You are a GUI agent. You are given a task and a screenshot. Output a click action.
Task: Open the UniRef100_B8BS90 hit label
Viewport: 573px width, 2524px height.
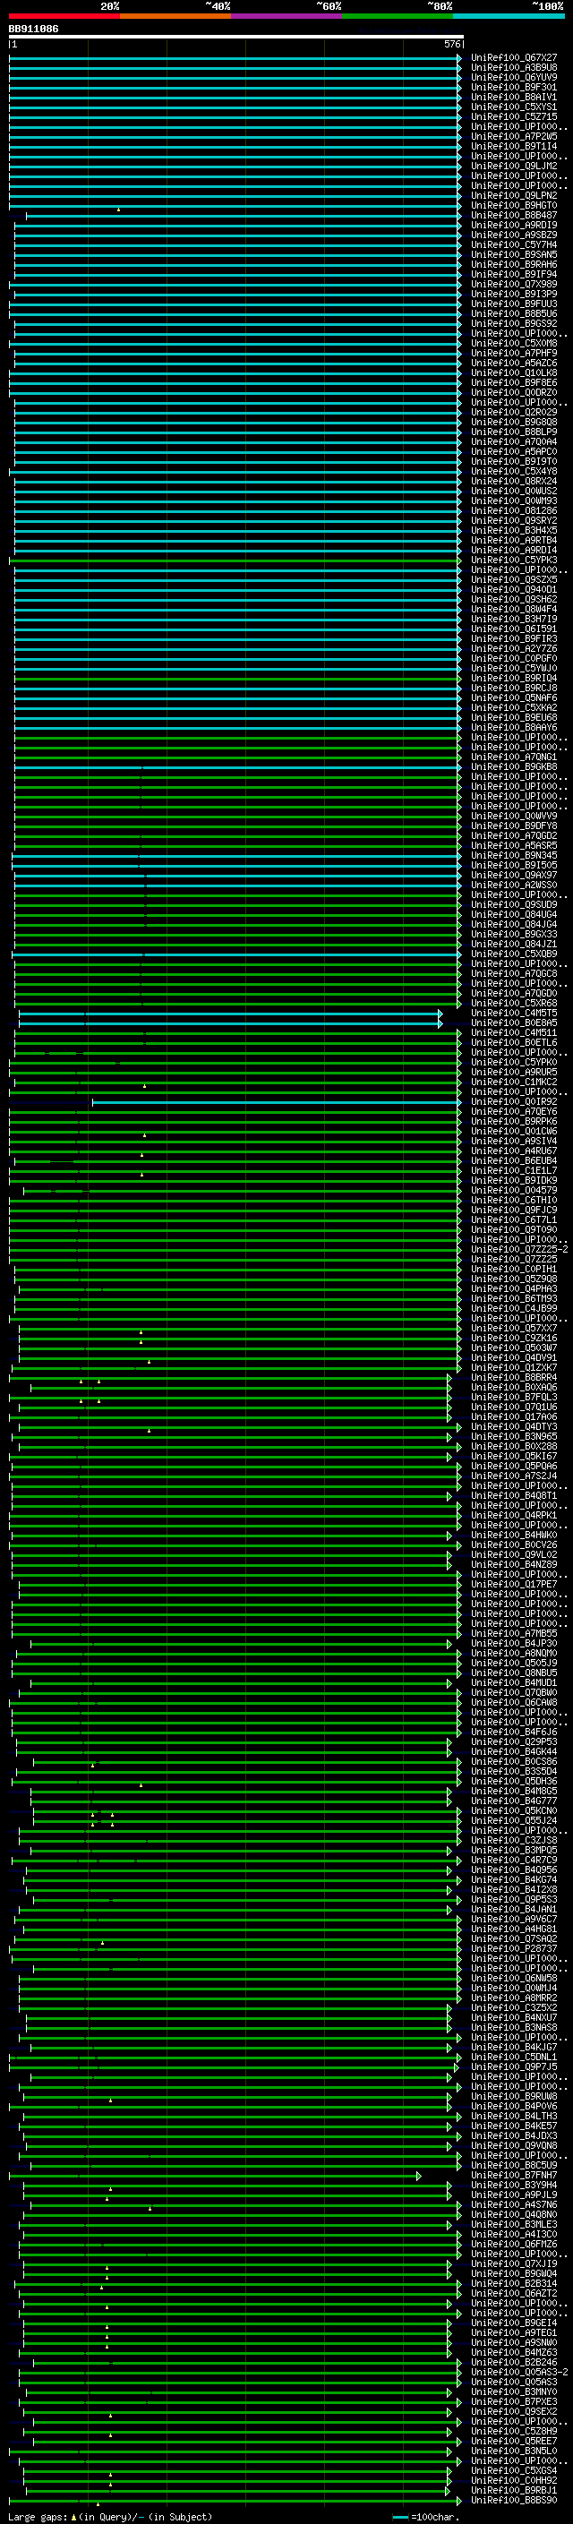pos(513,2501)
